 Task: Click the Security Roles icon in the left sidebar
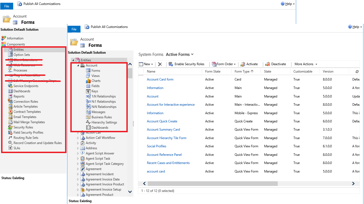pyautogui.click(x=10, y=127)
